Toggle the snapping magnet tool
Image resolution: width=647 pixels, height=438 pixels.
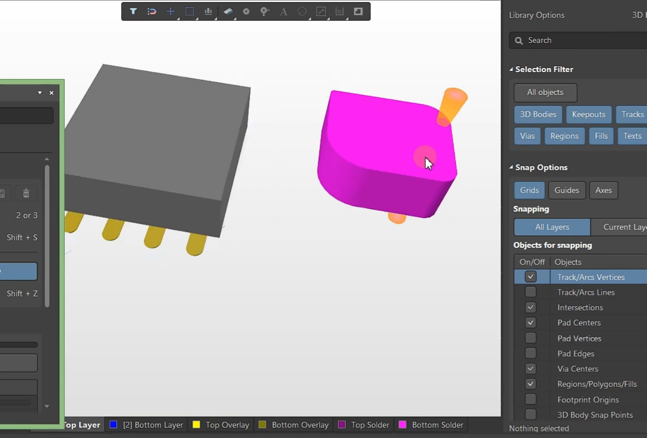point(151,11)
